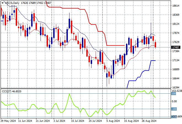
Task: Click the 5 Aug 2024 date label
Action: (x=113, y=121)
